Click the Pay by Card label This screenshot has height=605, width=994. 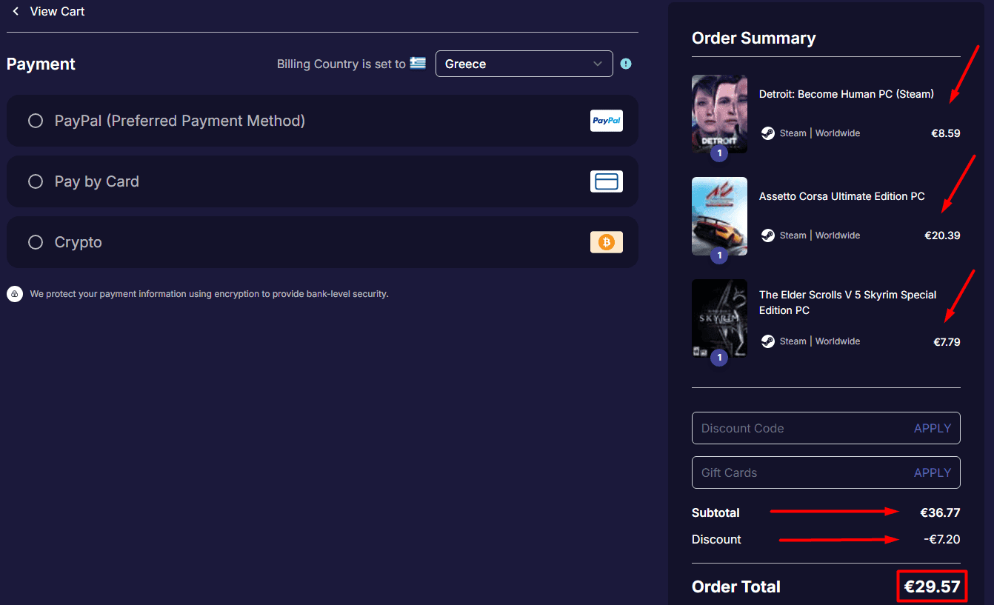click(x=97, y=181)
